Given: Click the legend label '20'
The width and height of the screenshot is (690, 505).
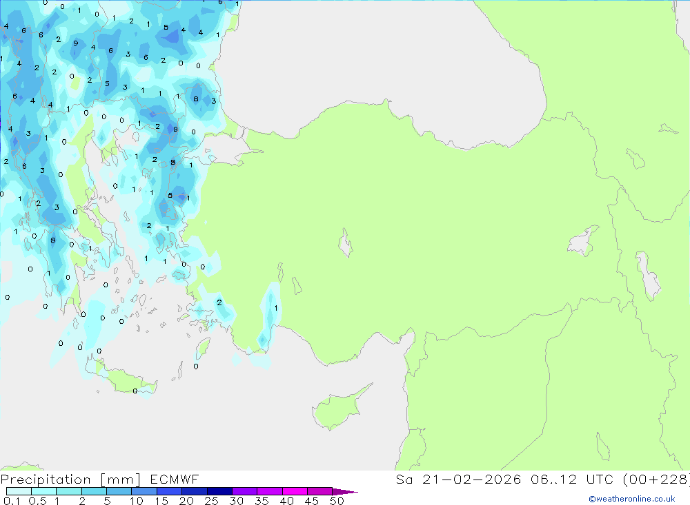Looking at the screenshot, I should coord(186,501).
